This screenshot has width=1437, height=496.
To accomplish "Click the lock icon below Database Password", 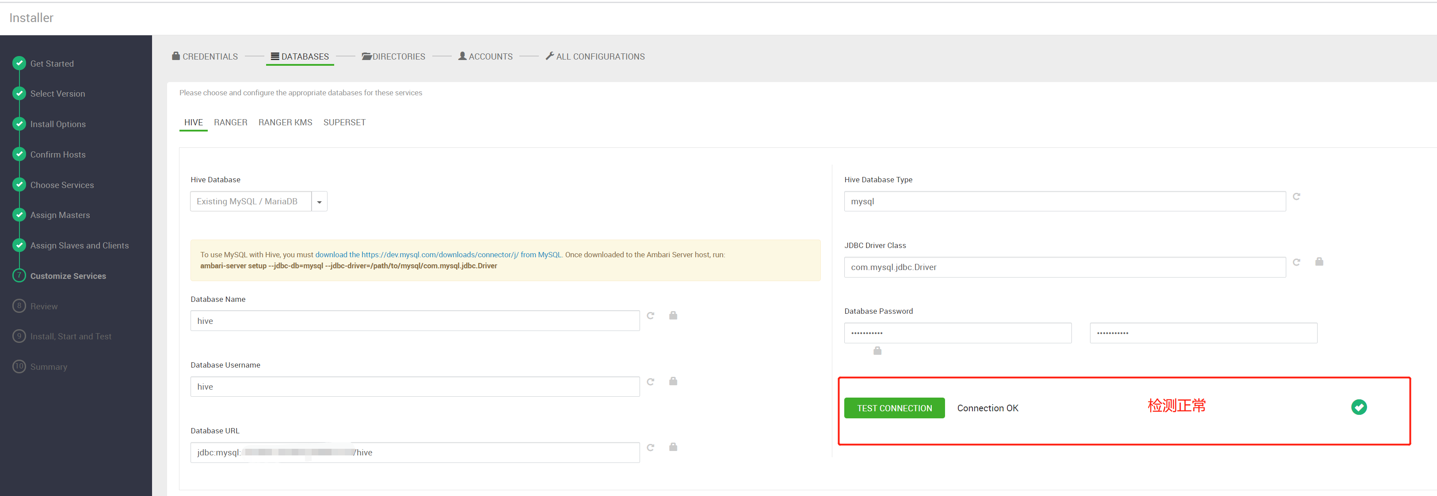I will click(877, 351).
